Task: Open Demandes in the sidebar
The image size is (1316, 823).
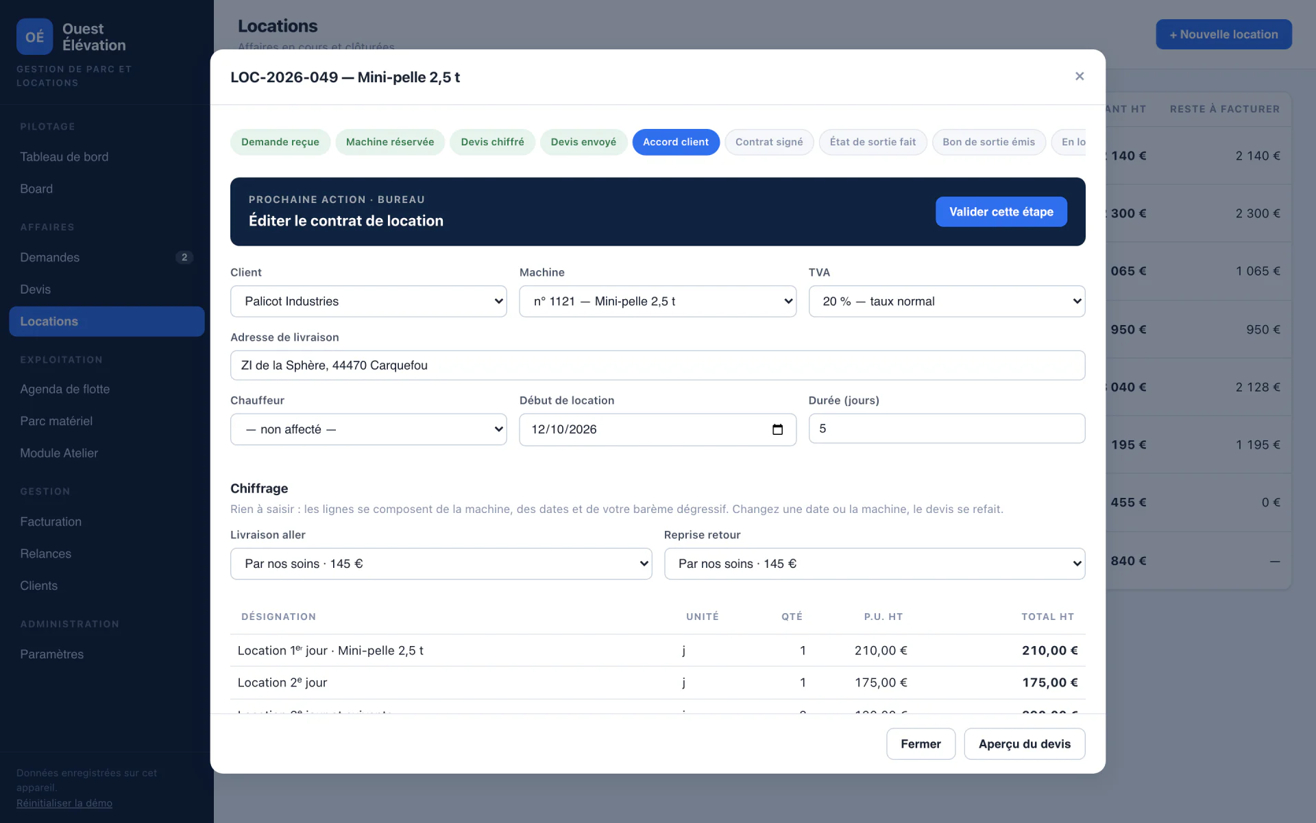Action: pos(106,257)
